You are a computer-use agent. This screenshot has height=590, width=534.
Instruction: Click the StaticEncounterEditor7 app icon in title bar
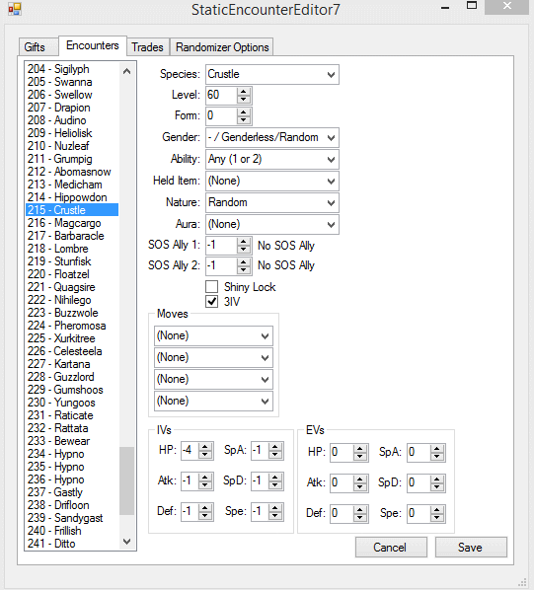[x=15, y=9]
